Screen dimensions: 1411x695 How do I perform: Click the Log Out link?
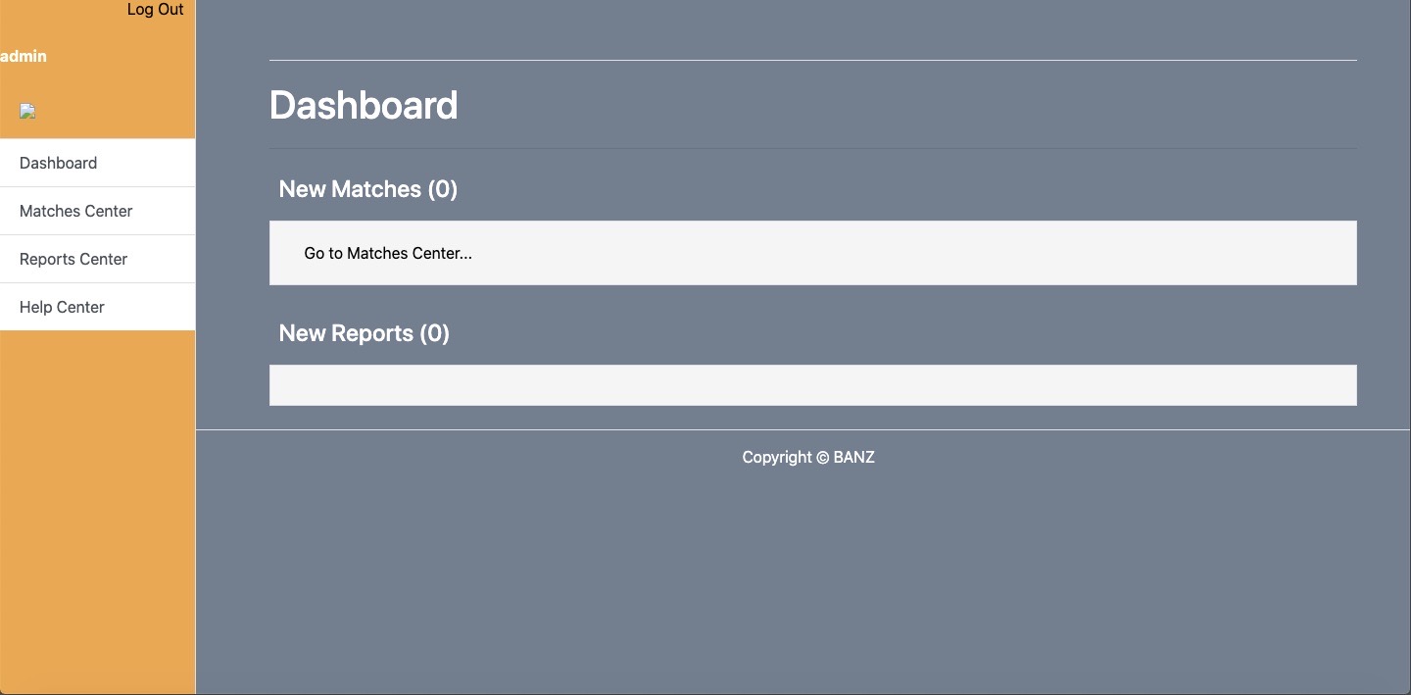point(155,10)
